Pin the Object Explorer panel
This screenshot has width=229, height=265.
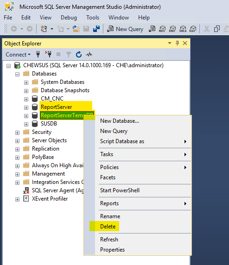click(x=177, y=43)
